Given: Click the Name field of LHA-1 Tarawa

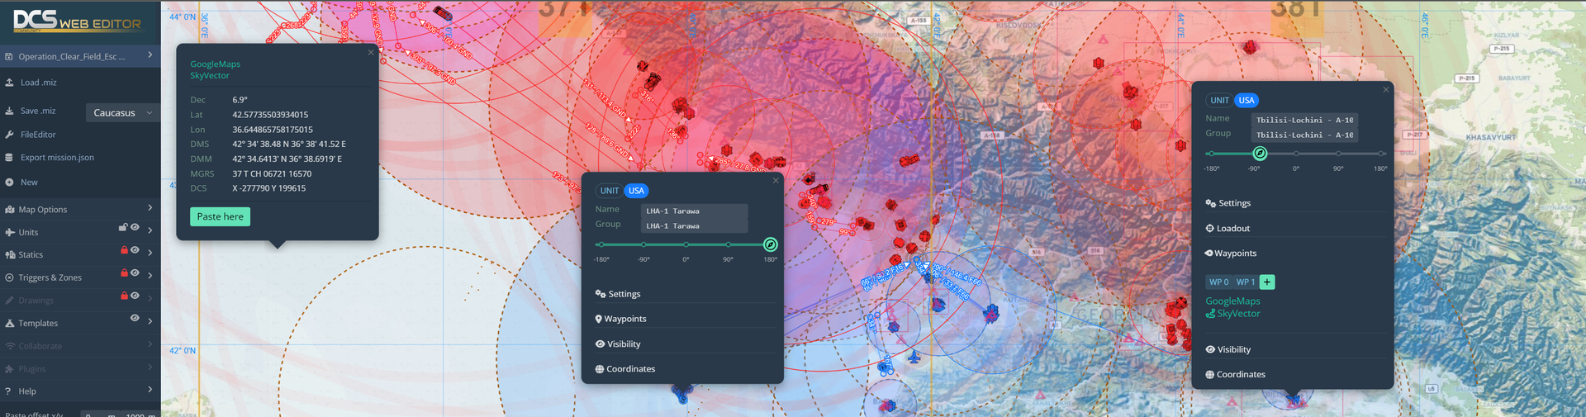Looking at the screenshot, I should coord(694,211).
